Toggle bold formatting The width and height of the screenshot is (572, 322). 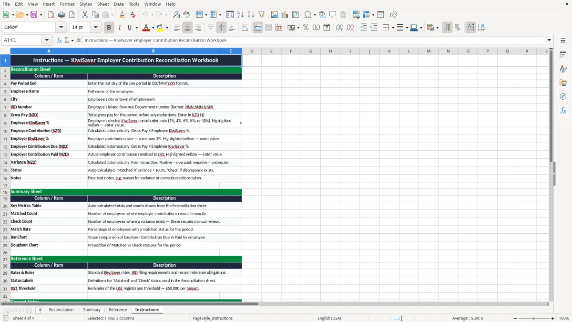(x=109, y=28)
